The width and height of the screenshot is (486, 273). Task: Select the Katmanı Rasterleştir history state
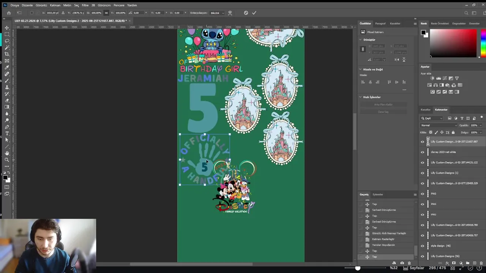tap(383, 239)
